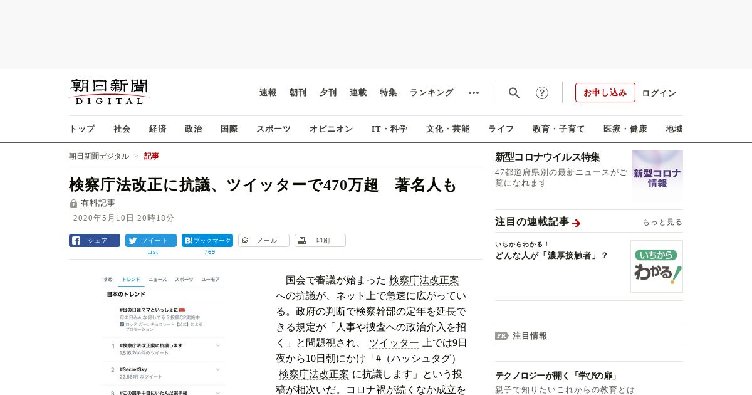Open the three-dot more menu

point(474,93)
